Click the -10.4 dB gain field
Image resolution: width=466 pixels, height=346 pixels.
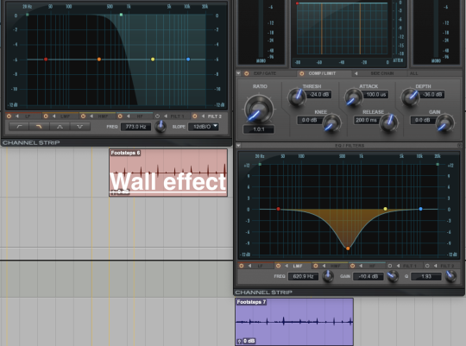click(368, 276)
